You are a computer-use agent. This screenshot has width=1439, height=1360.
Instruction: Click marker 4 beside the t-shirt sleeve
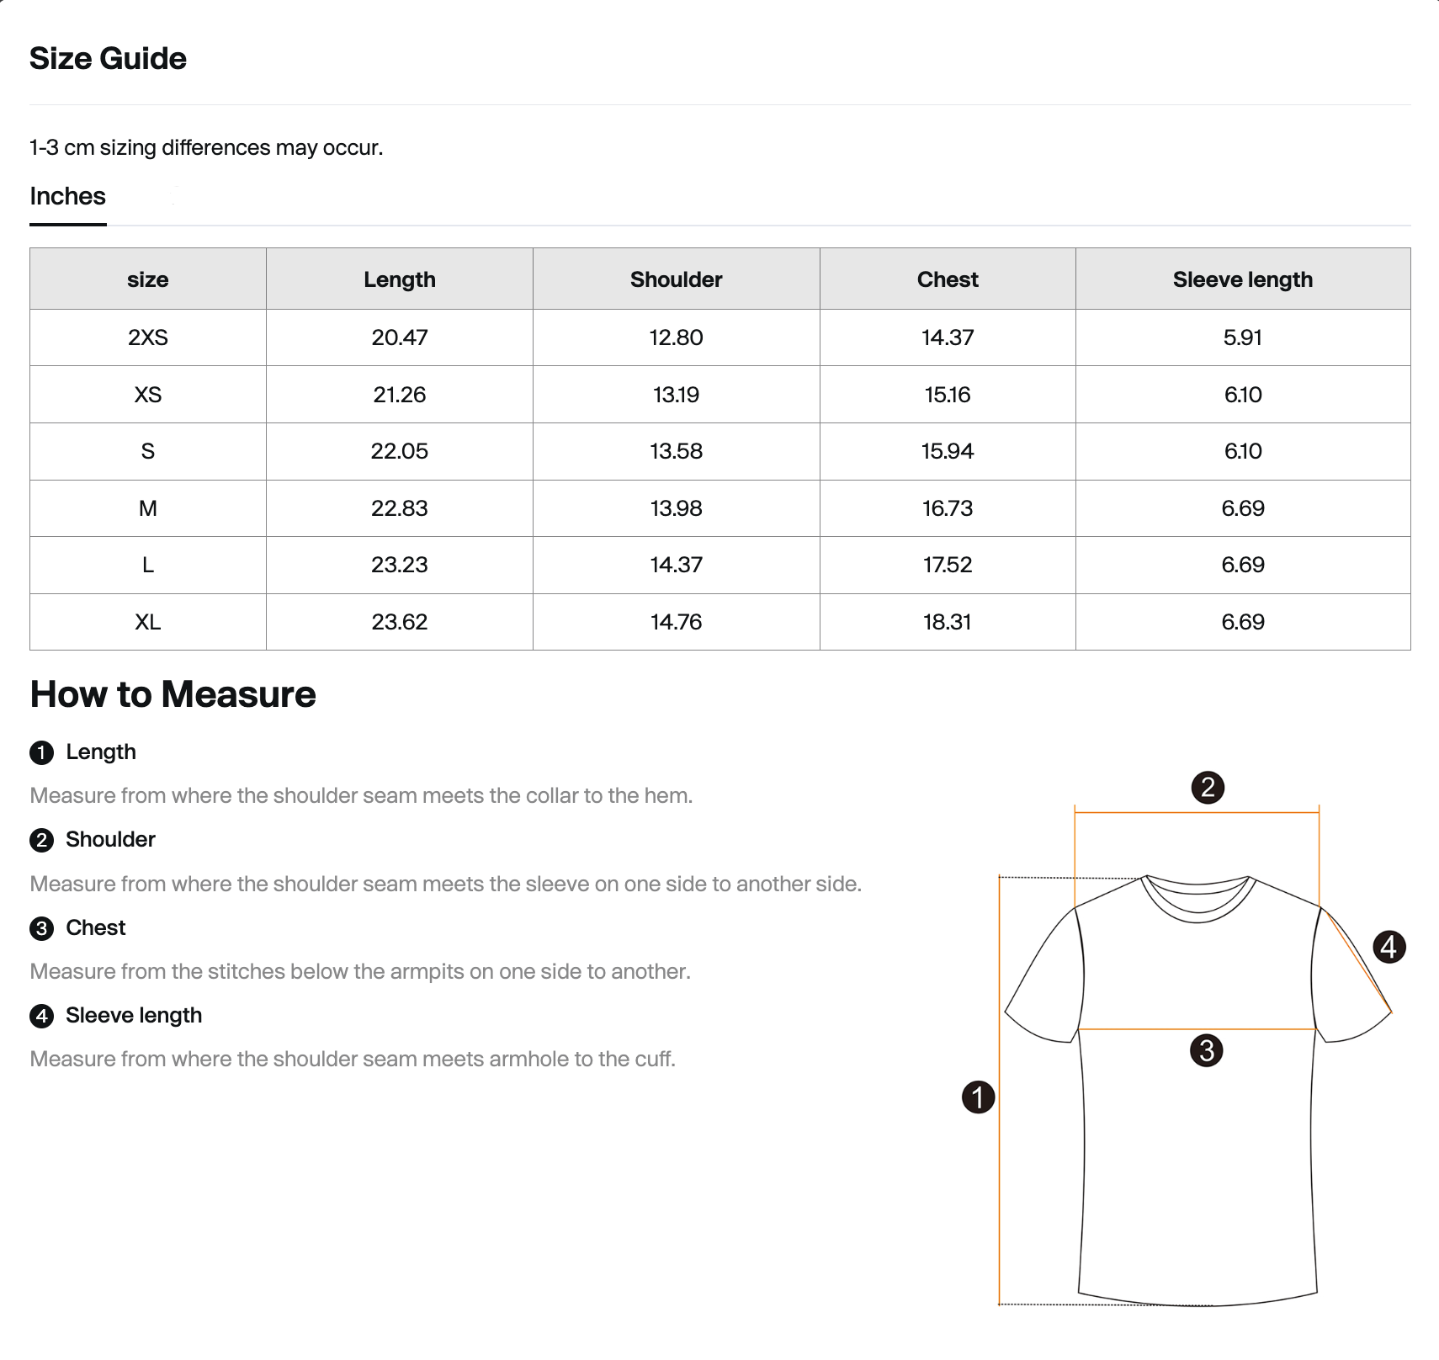pos(1389,947)
